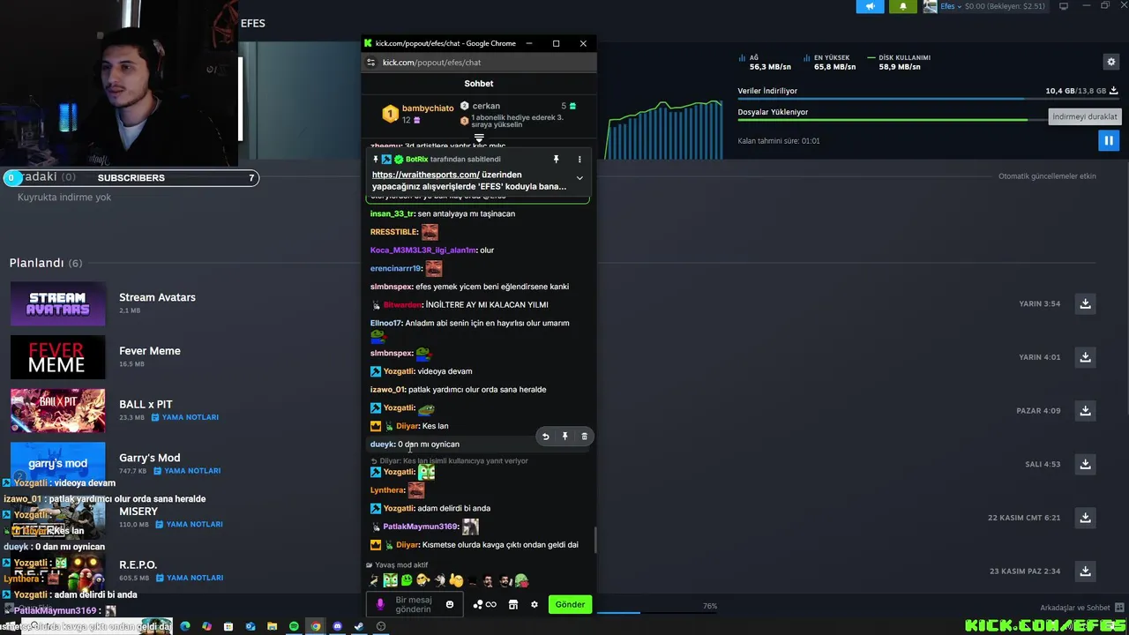
Task: Click username Bitwarden in chat
Action: tap(402, 305)
